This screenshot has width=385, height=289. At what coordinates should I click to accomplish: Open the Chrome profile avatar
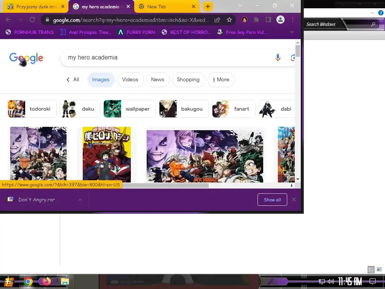[280, 20]
